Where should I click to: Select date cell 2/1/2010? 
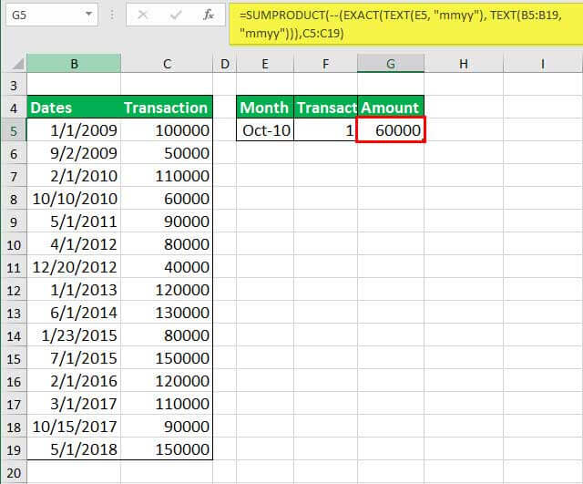click(x=74, y=176)
